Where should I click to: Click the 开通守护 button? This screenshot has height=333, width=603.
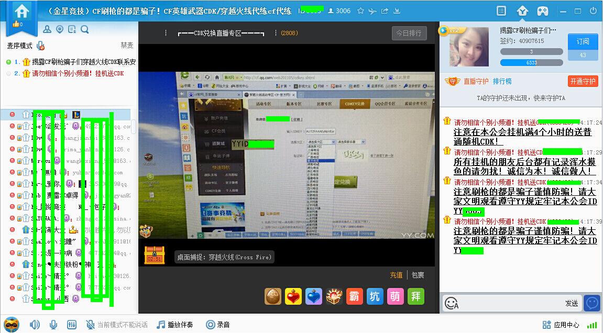[583, 81]
